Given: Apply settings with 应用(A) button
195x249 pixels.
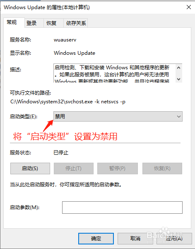Looking at the screenshot, I should pyautogui.click(x=174, y=239).
